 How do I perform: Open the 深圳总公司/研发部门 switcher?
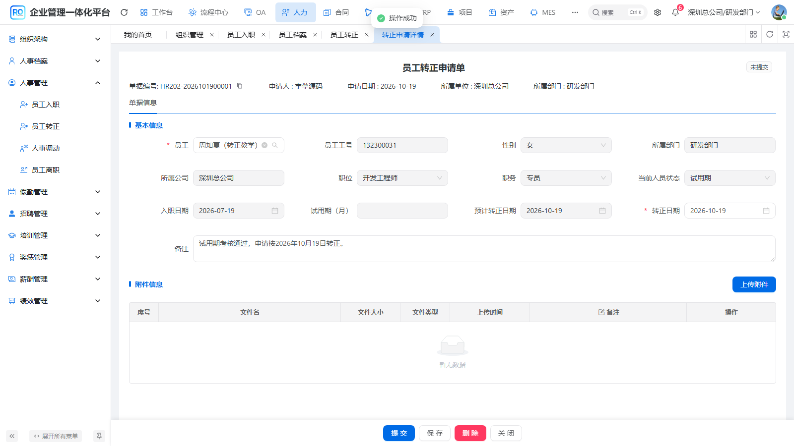(x=724, y=12)
